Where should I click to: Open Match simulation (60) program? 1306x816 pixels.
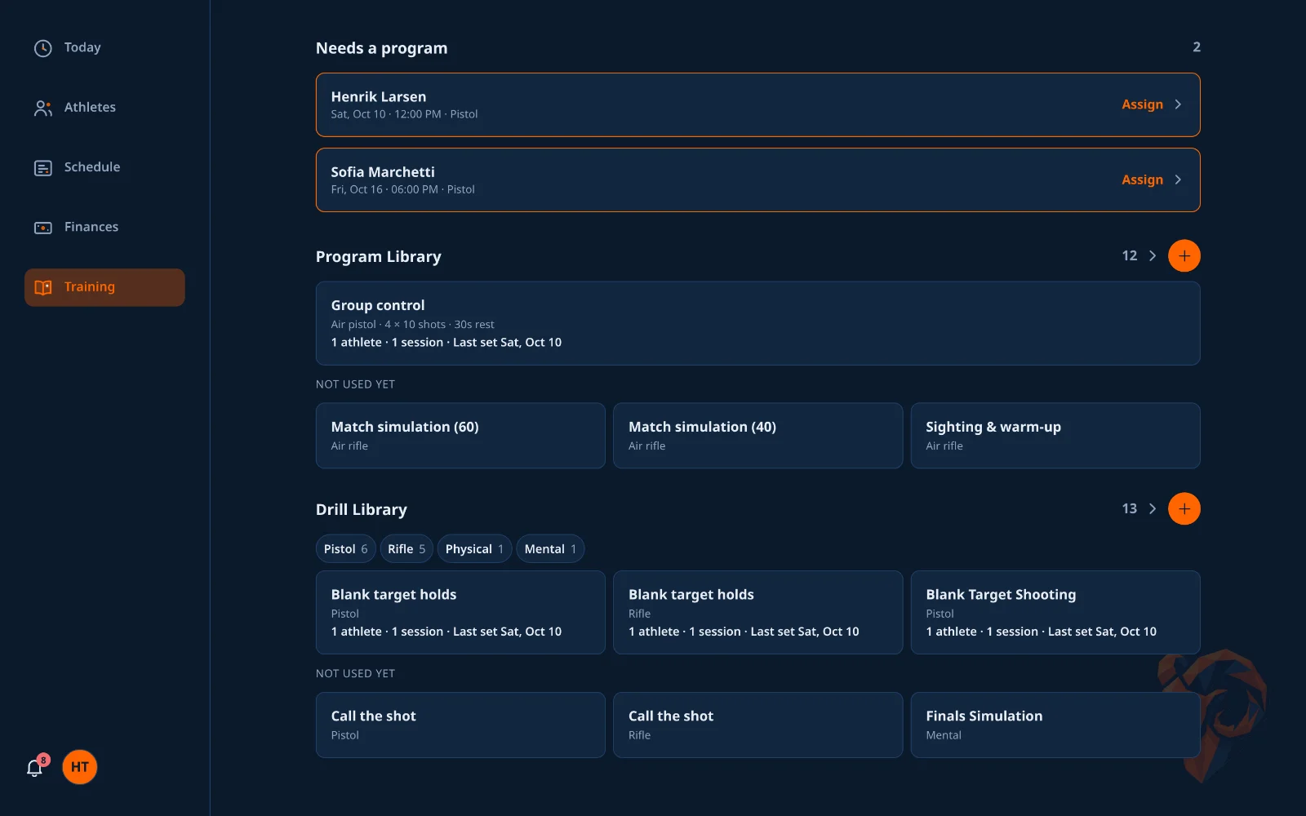coord(460,436)
